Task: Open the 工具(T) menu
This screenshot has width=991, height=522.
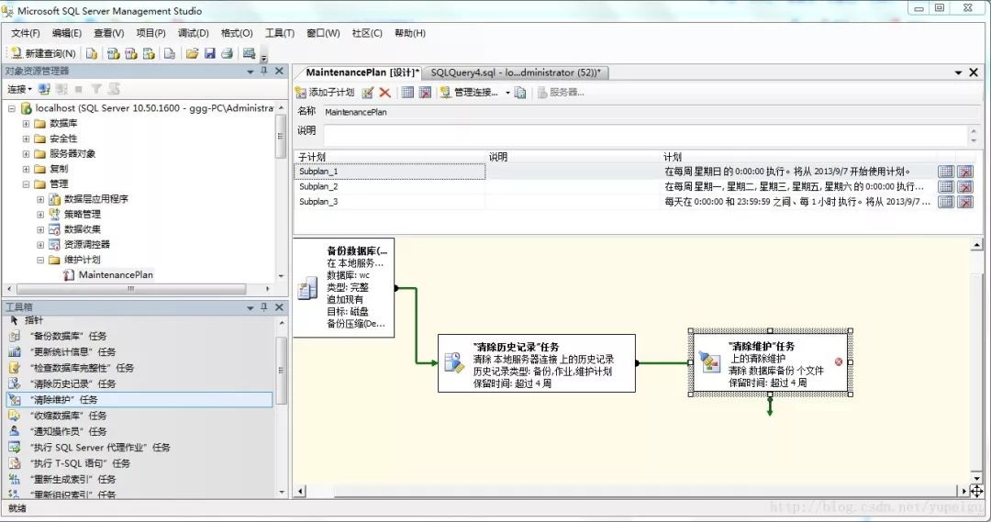Action: click(x=279, y=33)
